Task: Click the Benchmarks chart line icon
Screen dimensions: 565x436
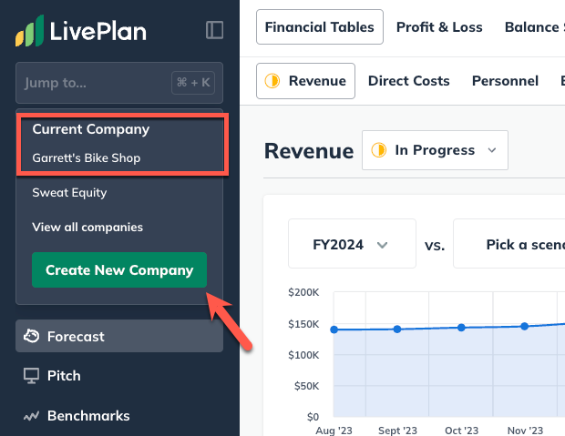Action: tap(31, 416)
